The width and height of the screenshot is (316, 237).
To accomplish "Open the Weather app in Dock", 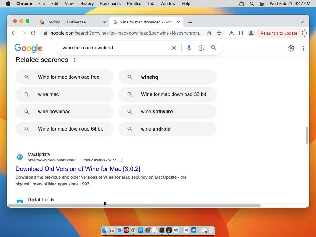I will [x=194, y=230].
